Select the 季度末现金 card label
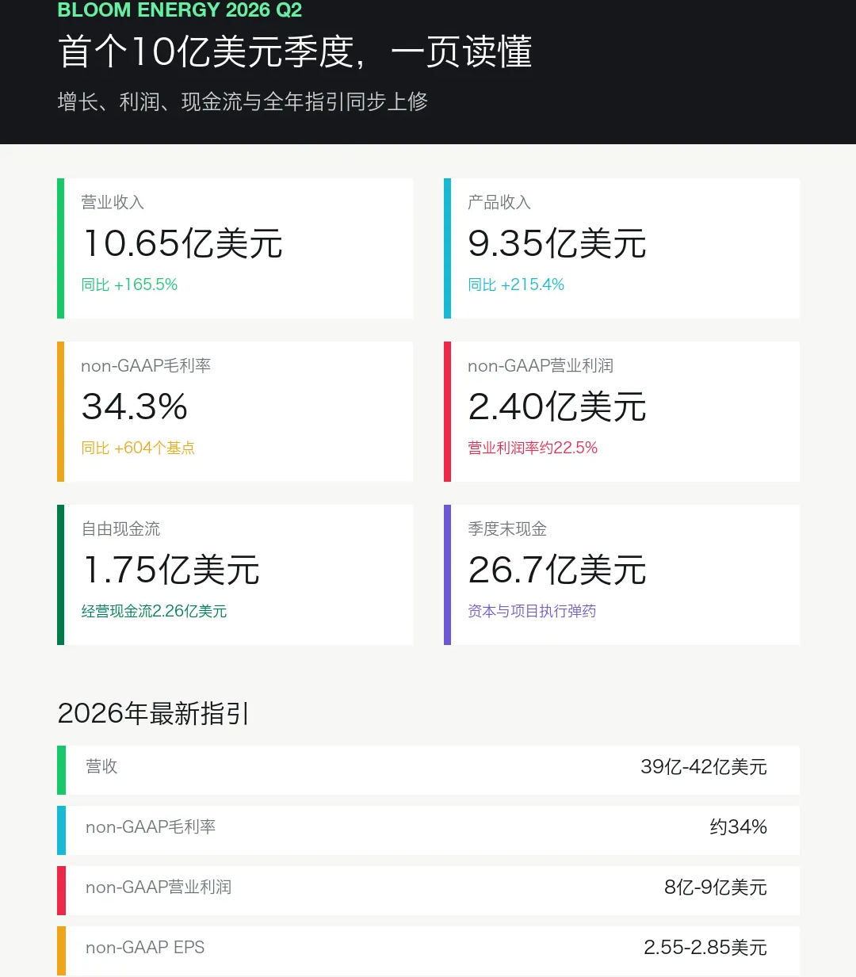856x977 pixels. pos(507,529)
